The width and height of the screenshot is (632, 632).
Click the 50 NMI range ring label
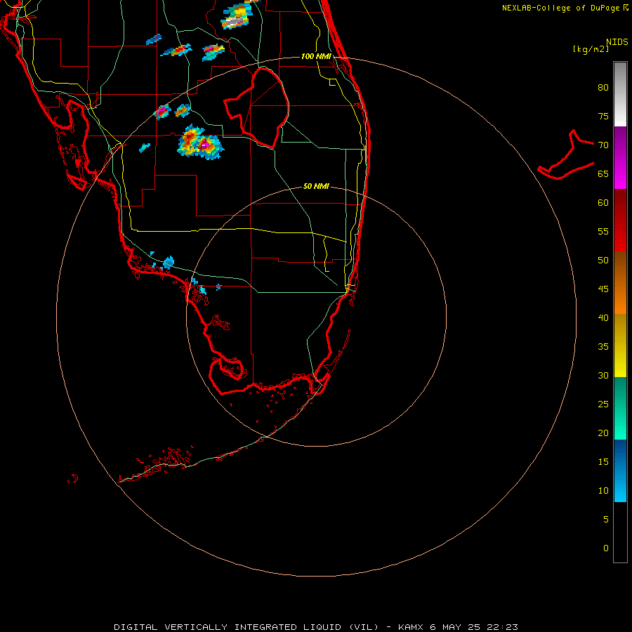(x=316, y=186)
